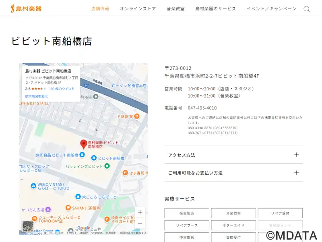The width and height of the screenshot is (322, 242).
Task: Click the はま寿司 restaurant marker
Action: point(125,173)
